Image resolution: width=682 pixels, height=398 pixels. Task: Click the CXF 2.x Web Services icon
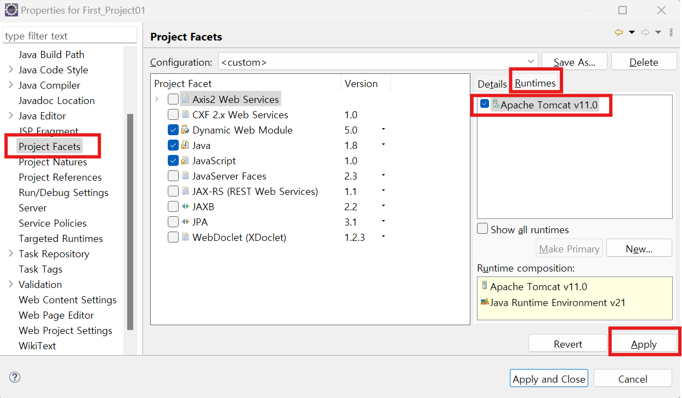[x=185, y=114]
